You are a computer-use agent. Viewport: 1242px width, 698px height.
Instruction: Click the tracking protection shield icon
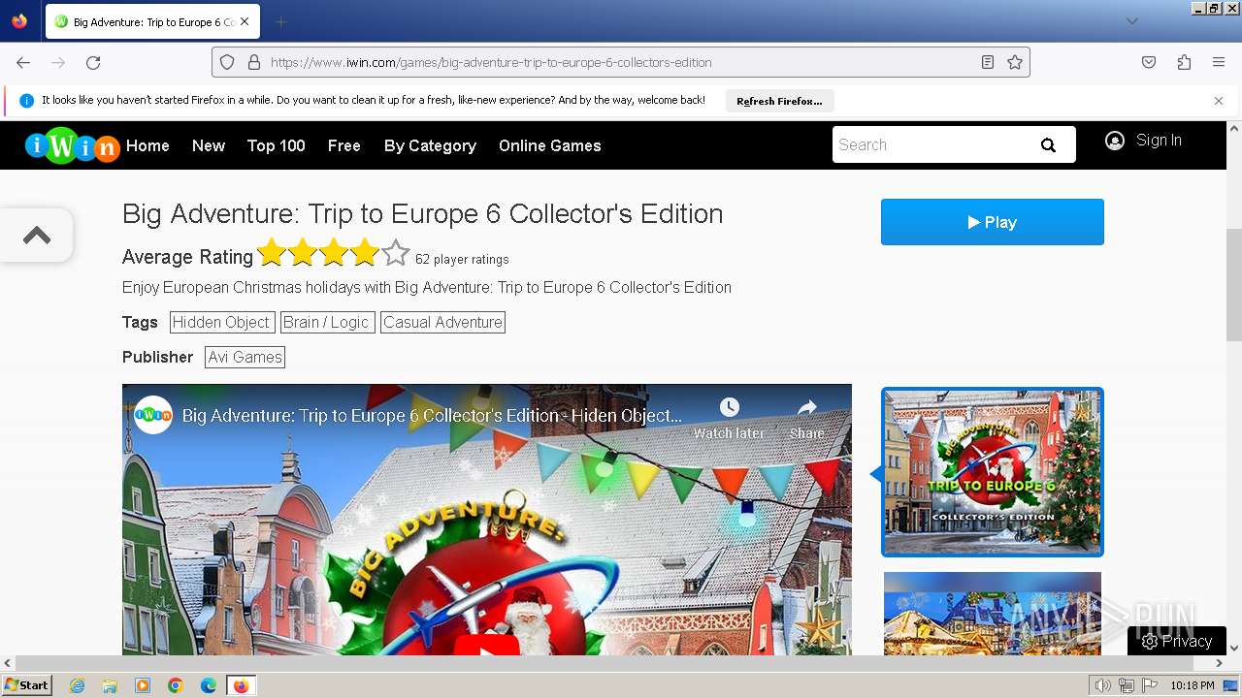(227, 62)
